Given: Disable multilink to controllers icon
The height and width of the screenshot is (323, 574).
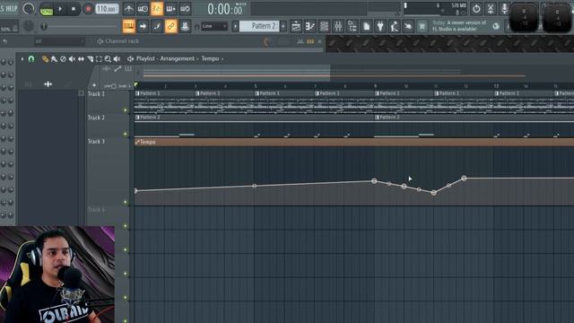Looking at the screenshot, I should pos(170,26).
